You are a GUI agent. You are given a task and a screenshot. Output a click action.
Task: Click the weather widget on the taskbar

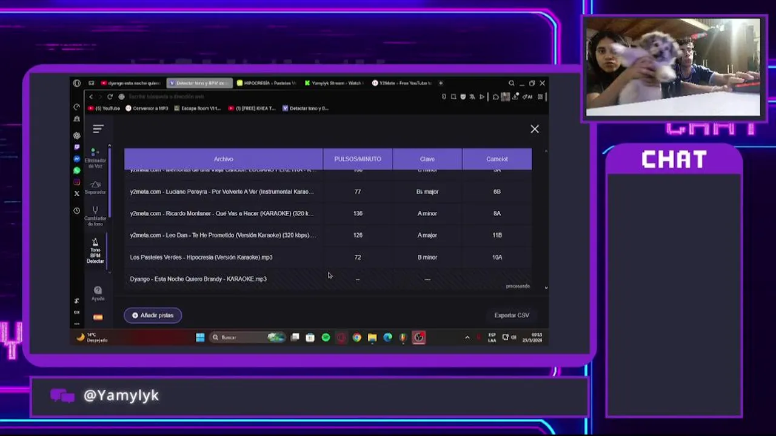92,337
